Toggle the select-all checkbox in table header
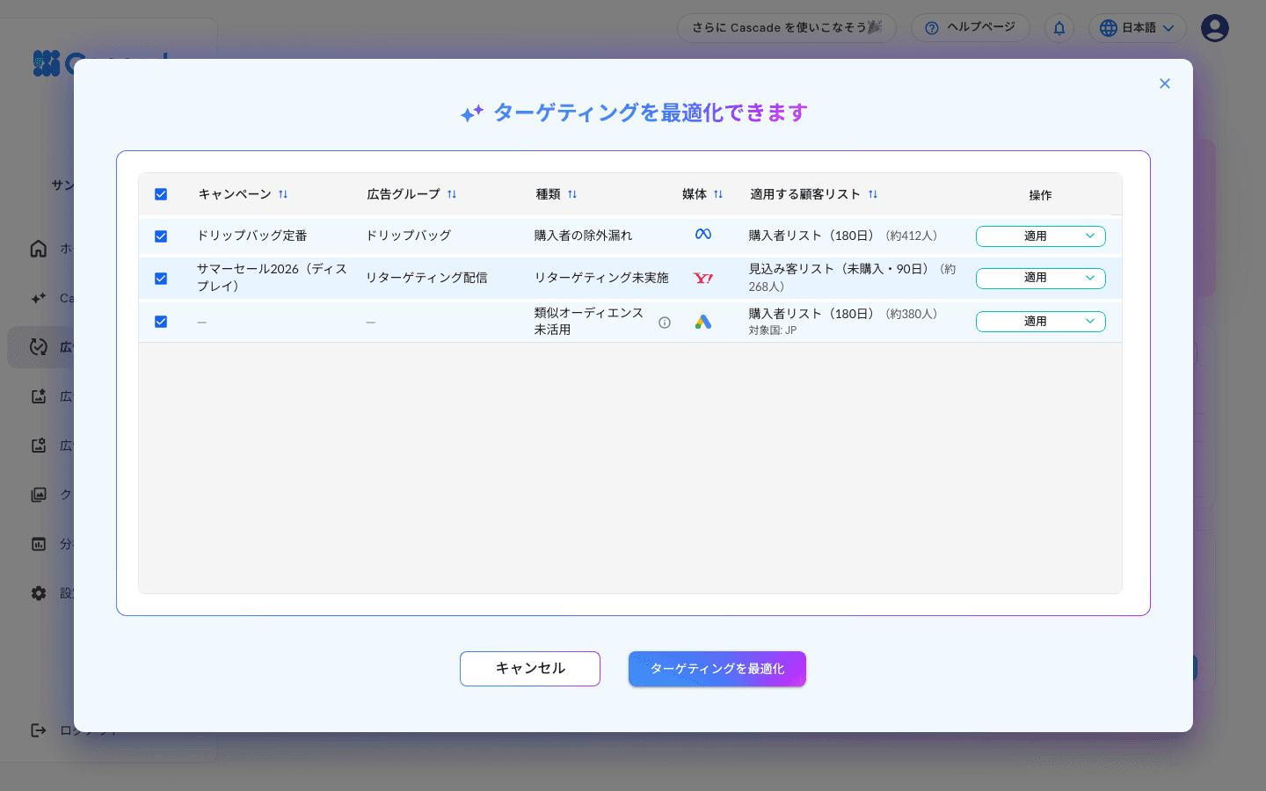The width and height of the screenshot is (1266, 791). click(x=161, y=194)
